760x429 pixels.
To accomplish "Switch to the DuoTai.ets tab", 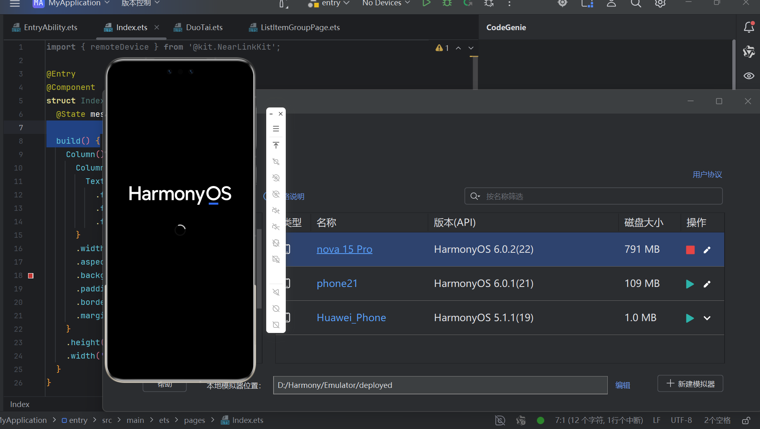I will click(204, 27).
